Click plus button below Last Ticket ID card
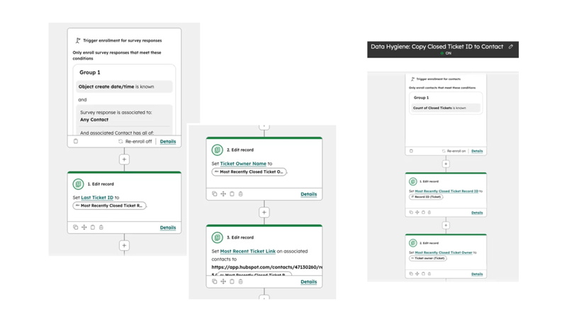This screenshot has height=324, width=567. point(124,245)
